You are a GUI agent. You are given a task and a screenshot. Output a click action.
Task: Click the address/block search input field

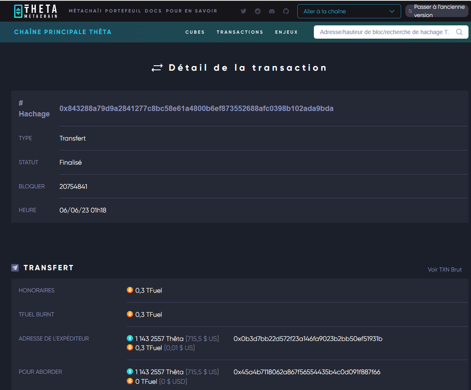(385, 32)
